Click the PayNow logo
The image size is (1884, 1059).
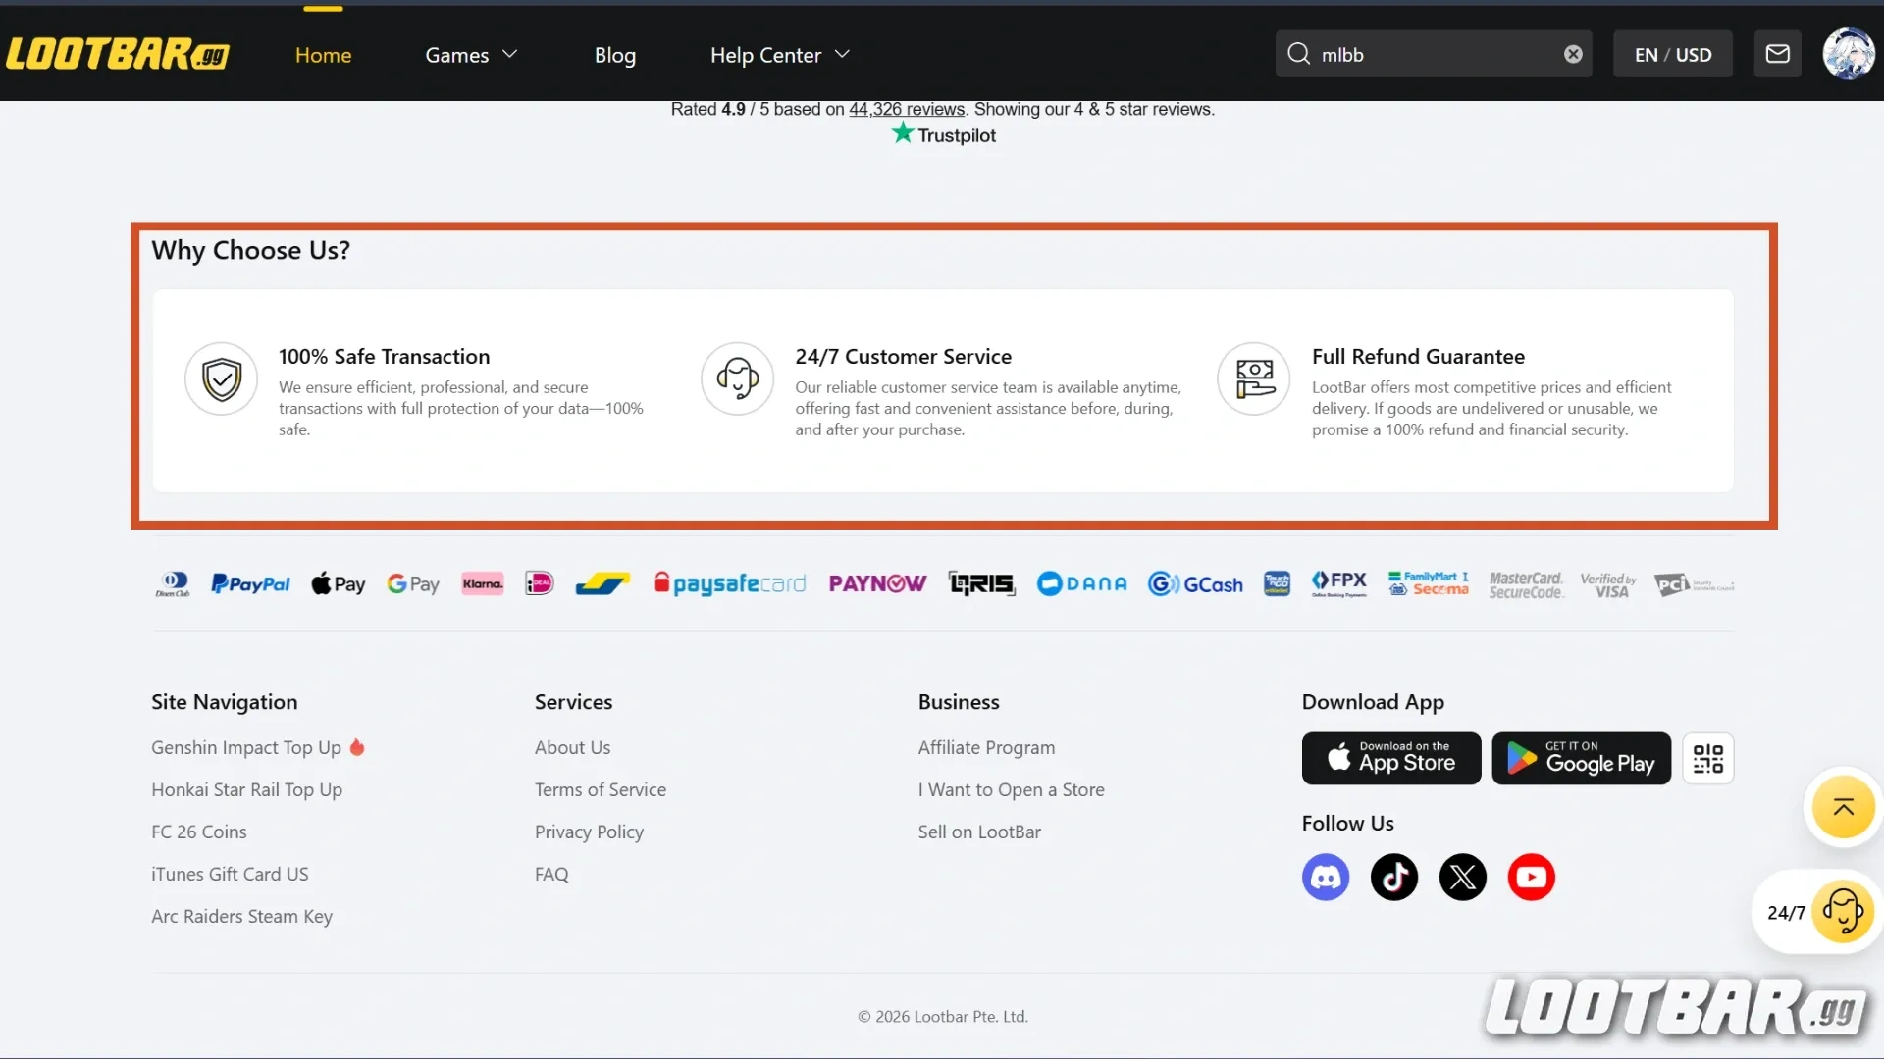point(877,584)
